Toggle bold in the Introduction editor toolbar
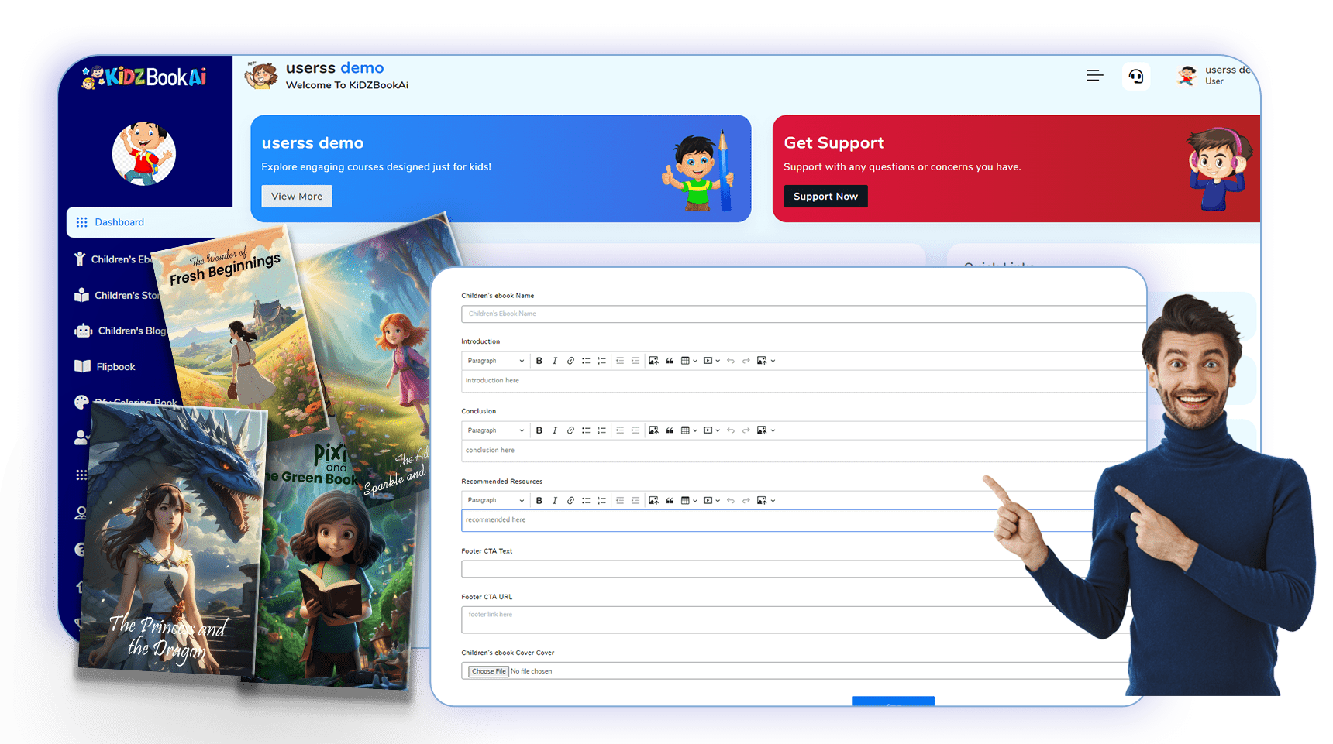This screenshot has width=1333, height=744. 539,361
